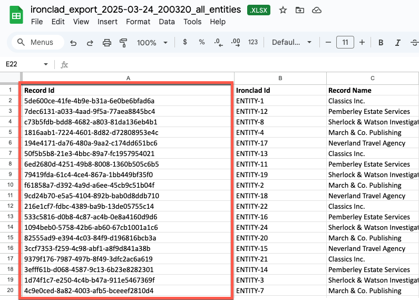Open the Edit menu
419x300 pixels.
pos(58,22)
